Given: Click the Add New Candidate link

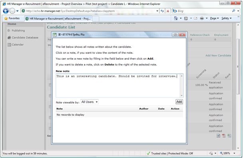Looking at the screenshot, I should [x=218, y=55].
